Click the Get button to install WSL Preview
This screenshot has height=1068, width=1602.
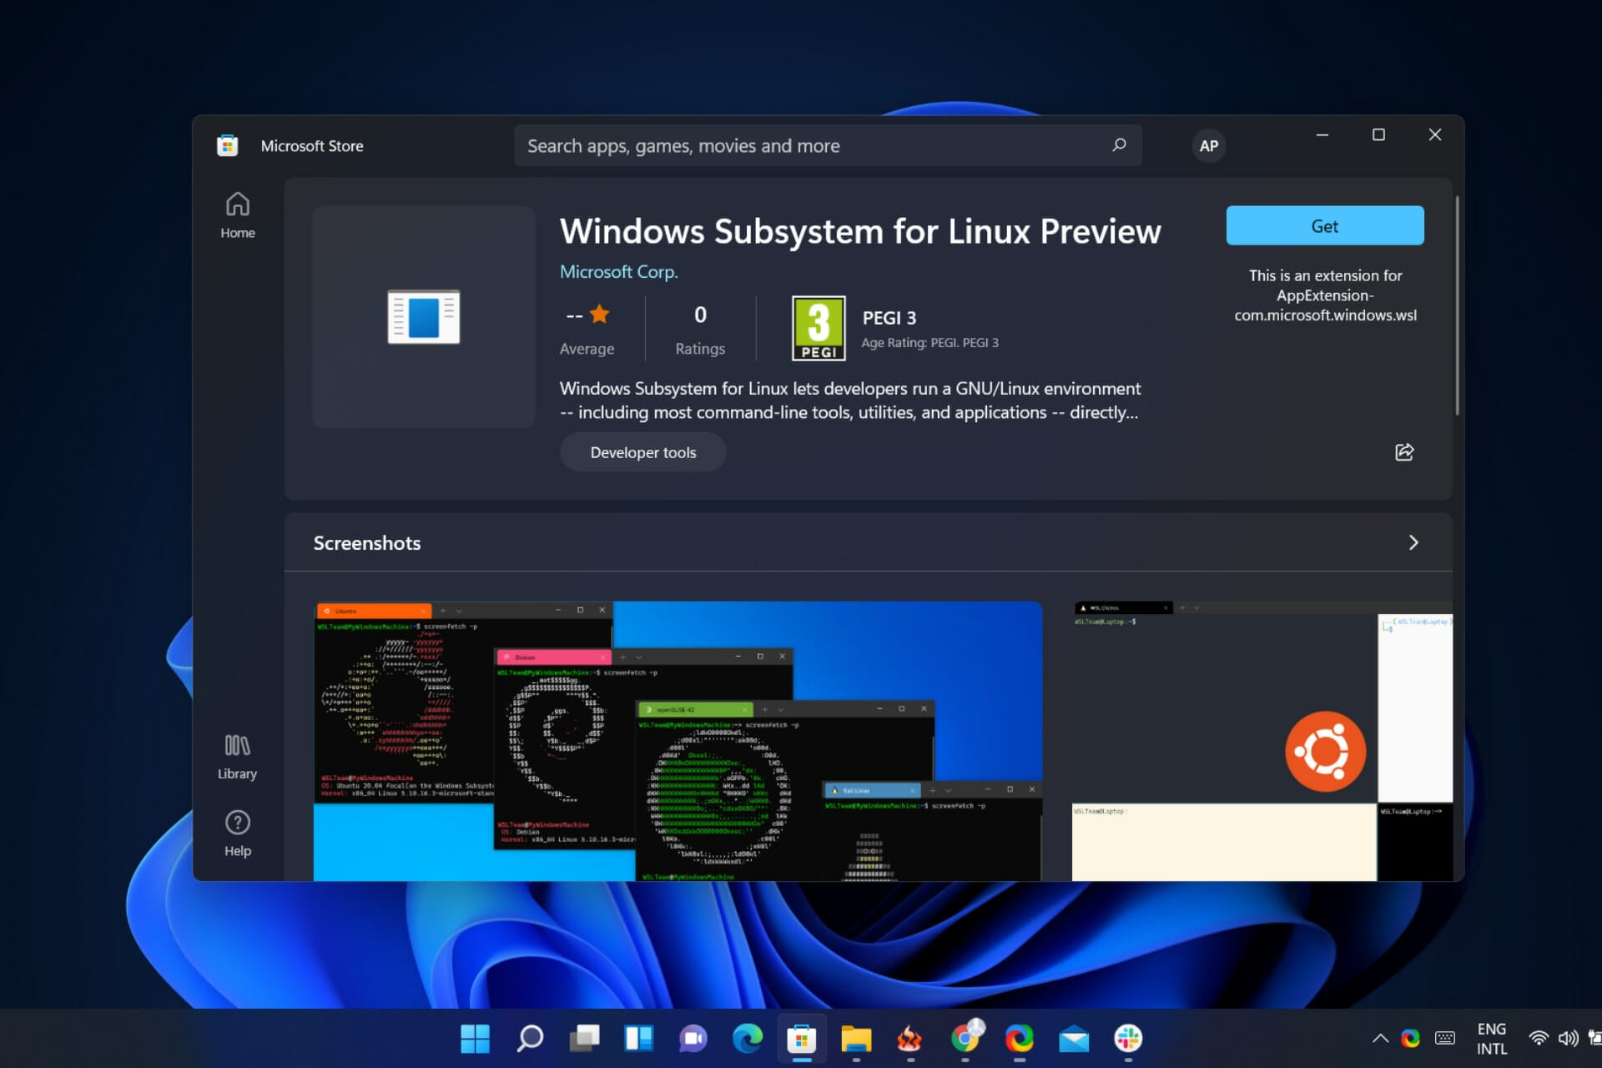point(1325,225)
